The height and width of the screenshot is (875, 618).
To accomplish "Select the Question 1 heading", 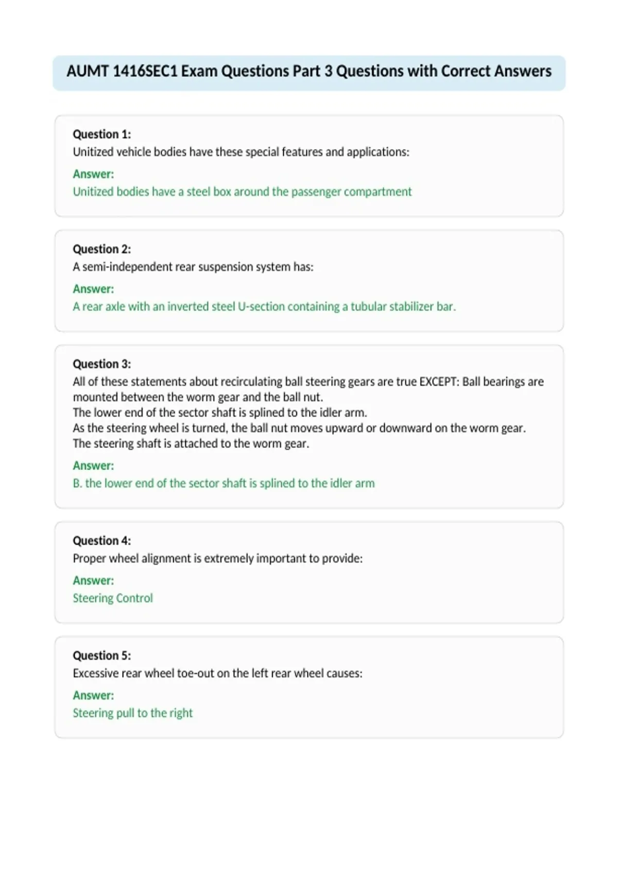I will (102, 134).
